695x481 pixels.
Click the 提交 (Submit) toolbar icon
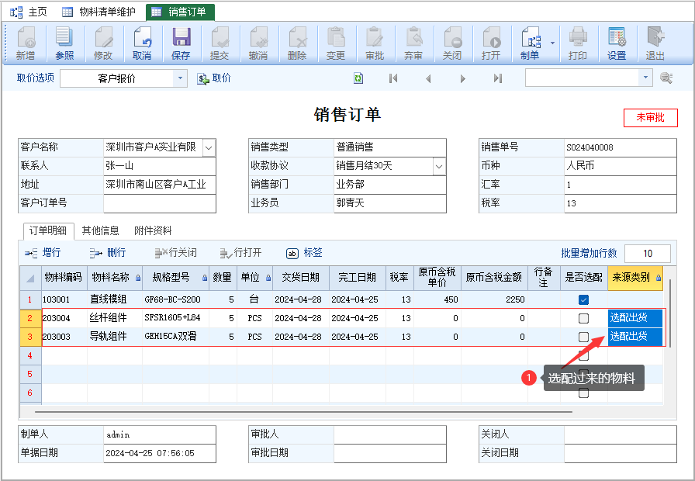tap(220, 43)
